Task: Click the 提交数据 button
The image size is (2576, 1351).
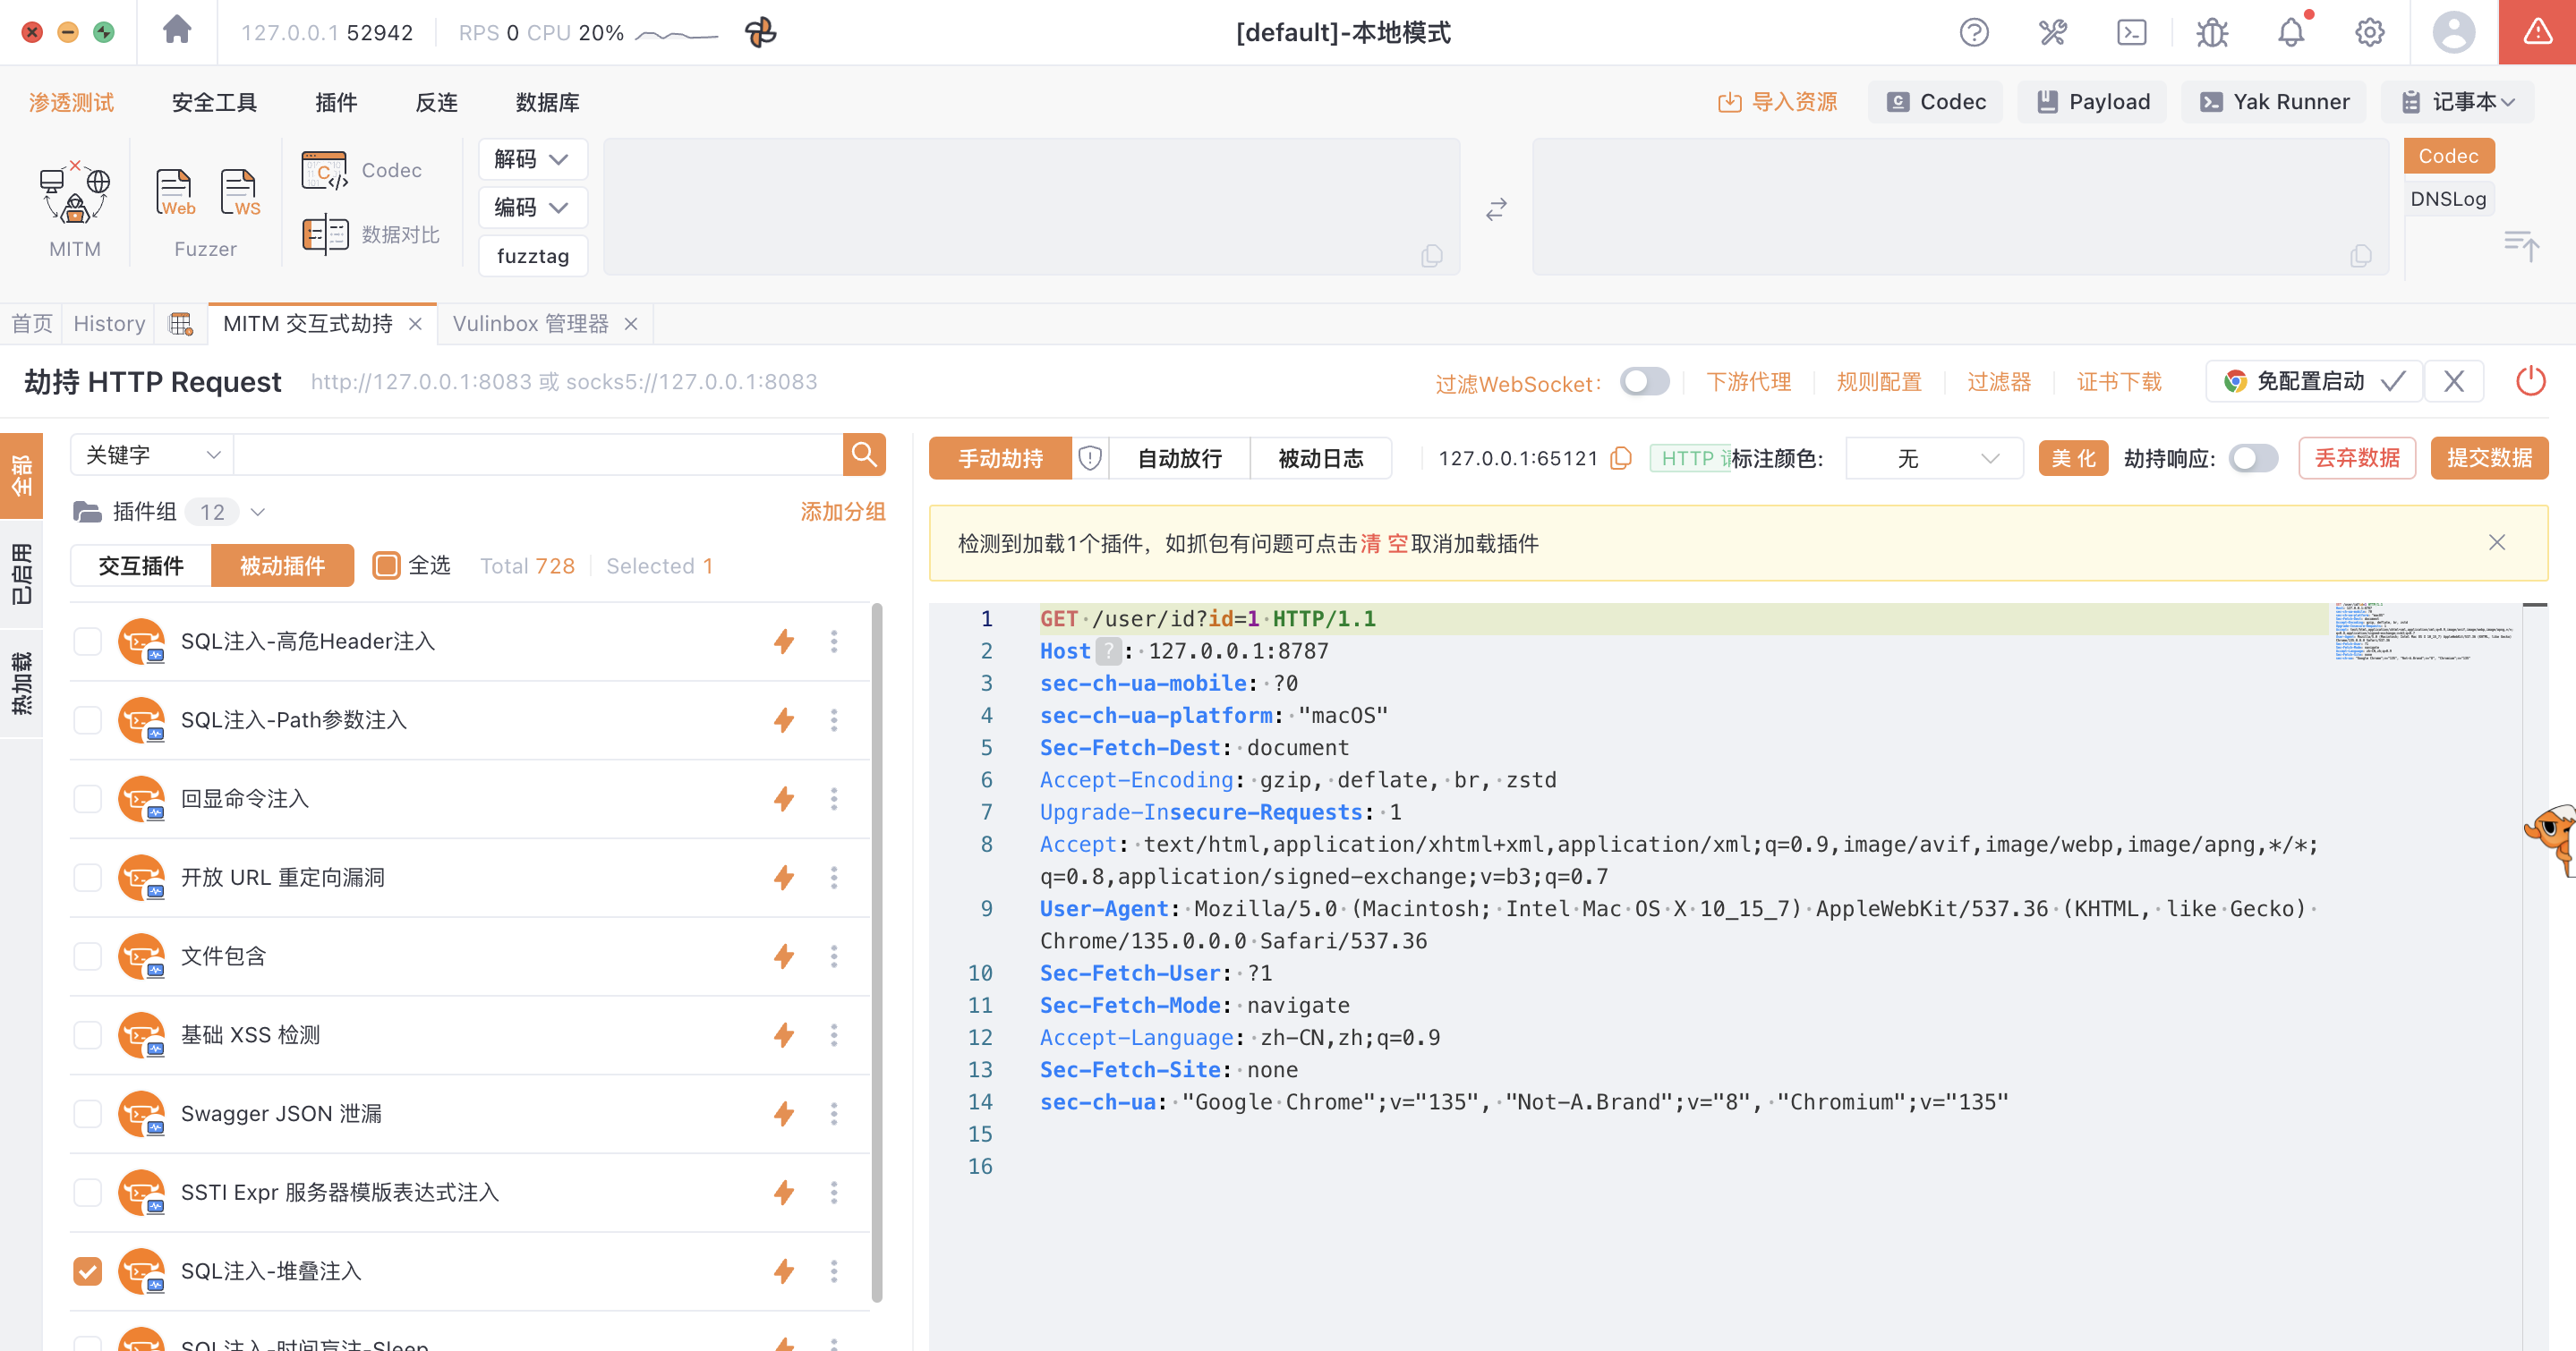Action: click(x=2488, y=458)
